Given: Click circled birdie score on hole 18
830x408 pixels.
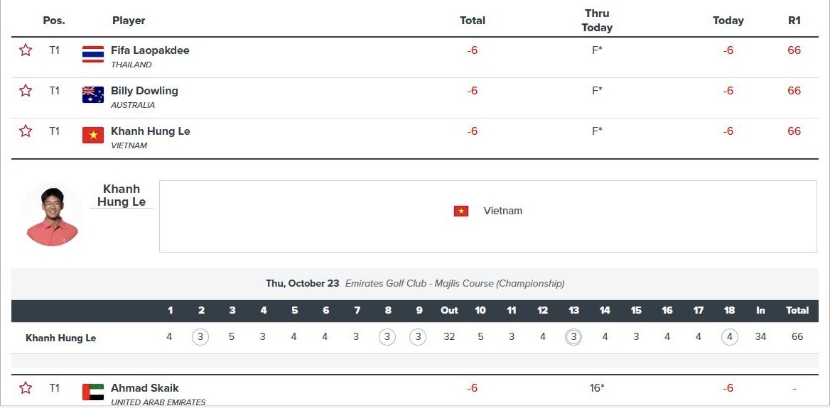Looking at the screenshot, I should pyautogui.click(x=729, y=336).
